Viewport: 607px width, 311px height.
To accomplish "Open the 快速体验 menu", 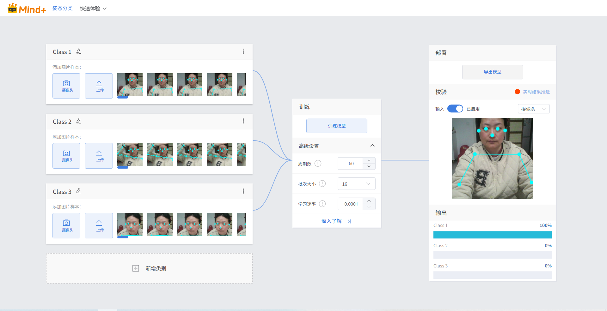I will tap(93, 9).
